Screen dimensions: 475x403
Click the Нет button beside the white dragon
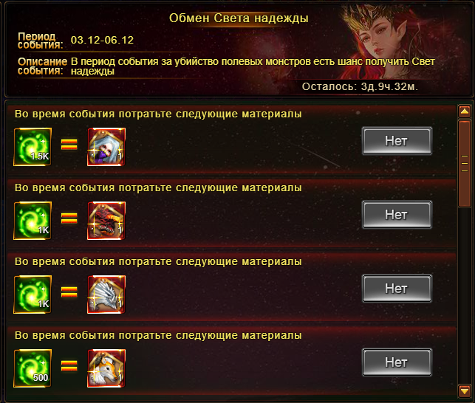tap(397, 289)
